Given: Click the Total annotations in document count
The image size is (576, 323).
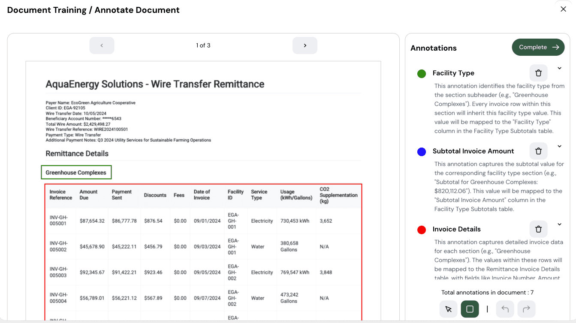Looking at the screenshot, I should point(487,293).
